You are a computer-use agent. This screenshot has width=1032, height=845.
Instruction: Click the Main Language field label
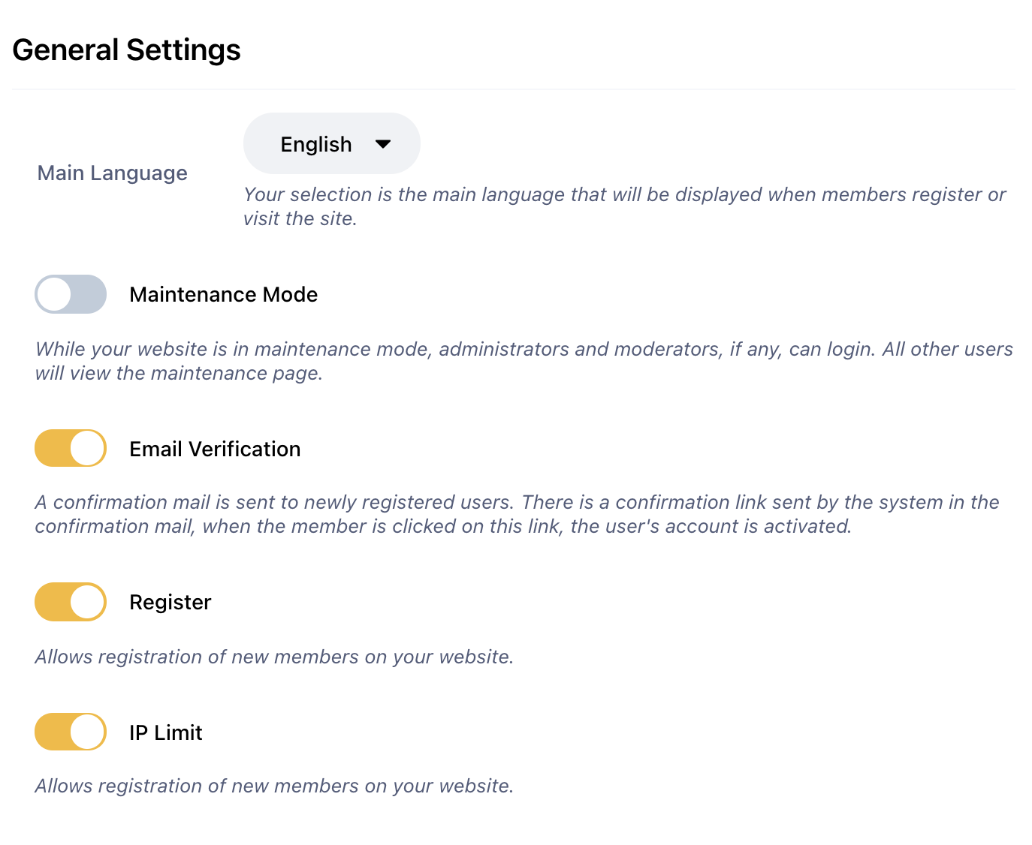coord(113,173)
